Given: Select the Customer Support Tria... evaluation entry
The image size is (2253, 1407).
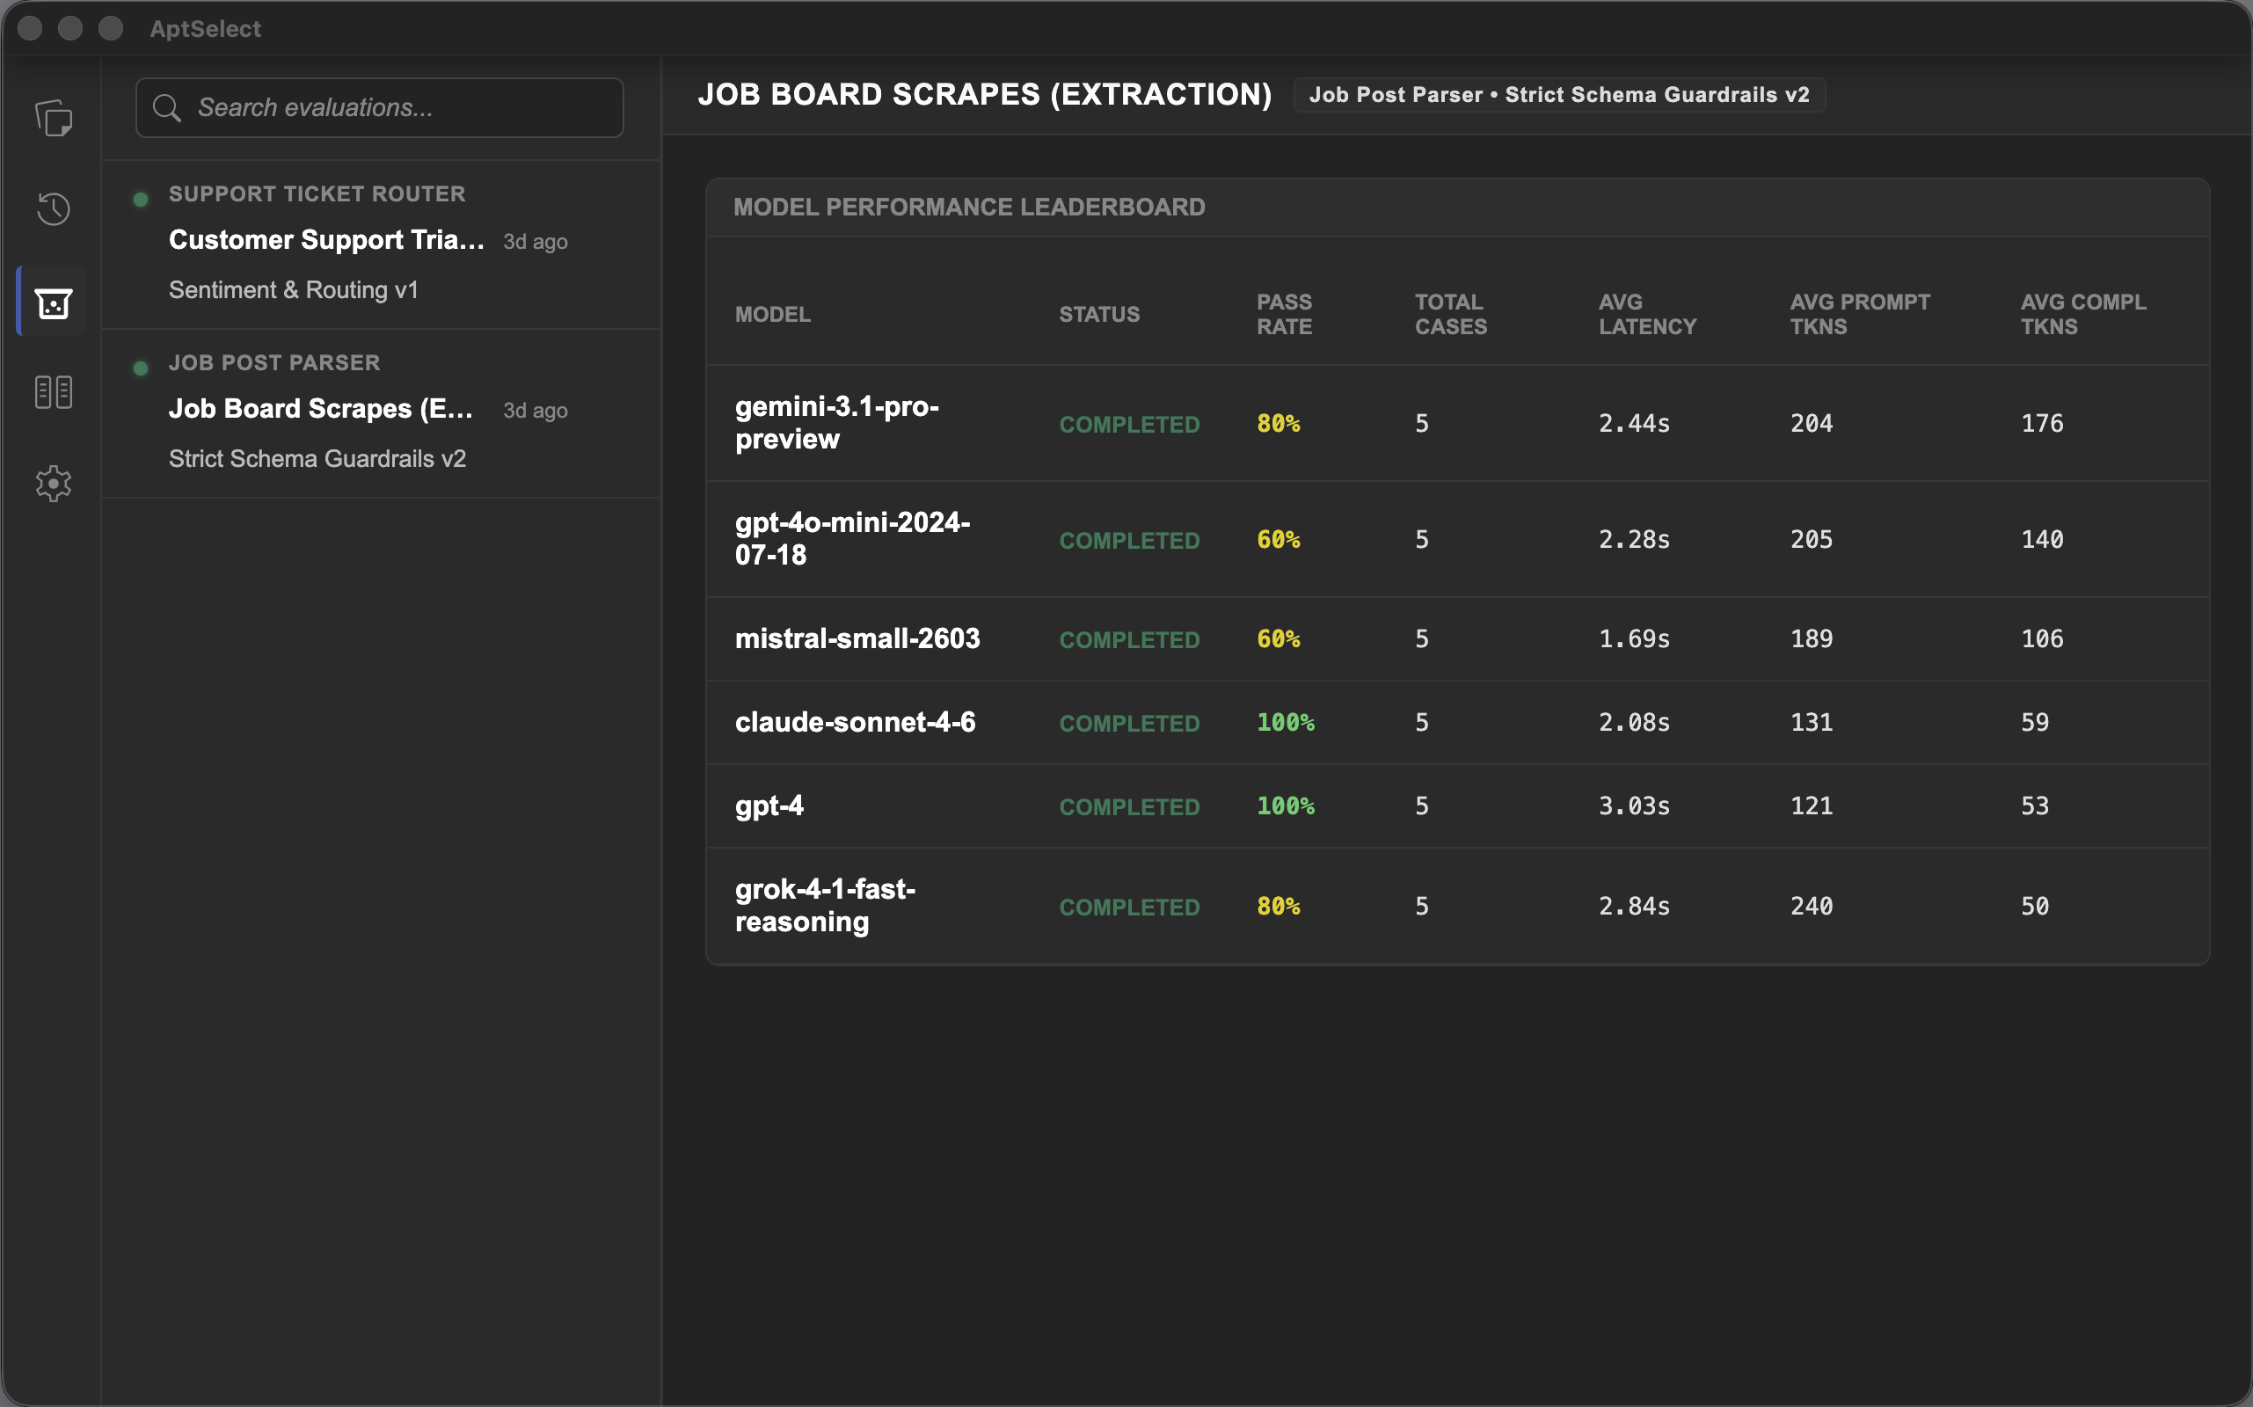Looking at the screenshot, I should click(382, 244).
